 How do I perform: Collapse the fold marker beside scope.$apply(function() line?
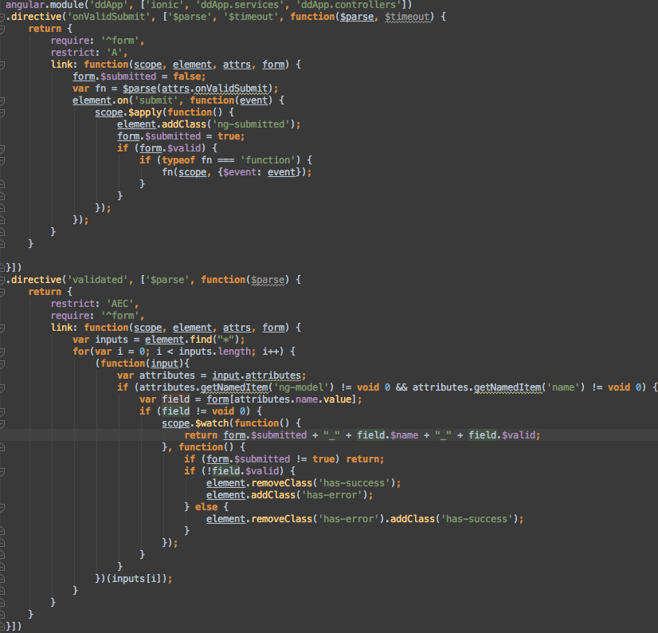2,113
